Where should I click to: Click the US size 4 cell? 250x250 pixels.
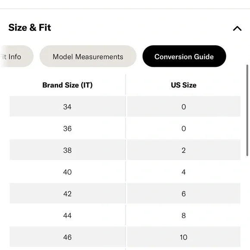tap(184, 172)
